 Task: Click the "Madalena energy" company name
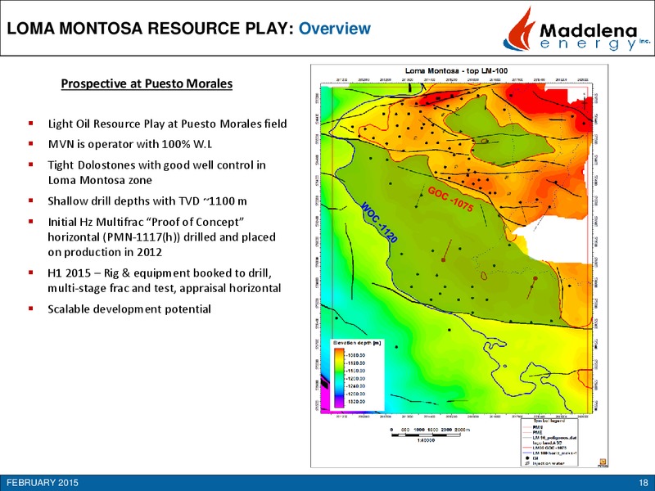[595, 37]
